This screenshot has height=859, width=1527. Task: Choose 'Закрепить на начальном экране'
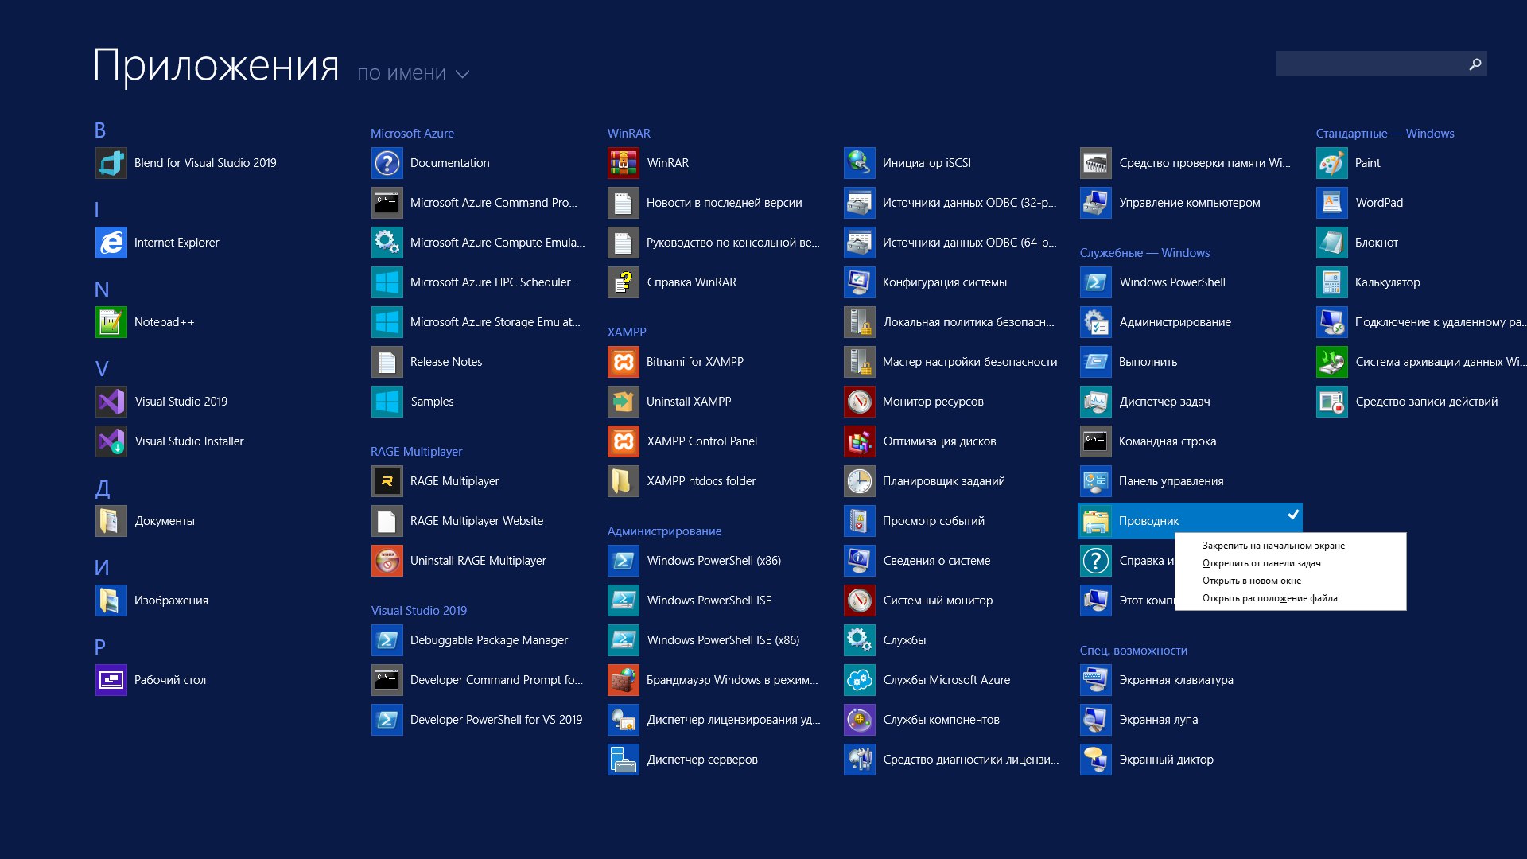point(1273,546)
